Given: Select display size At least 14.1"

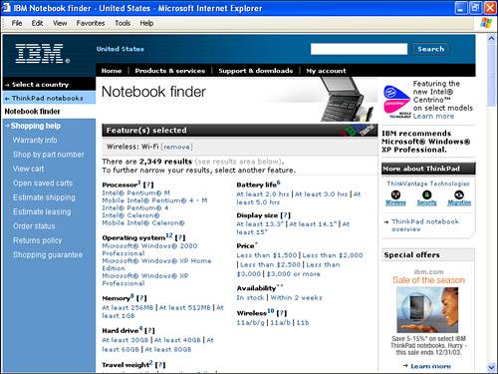Looking at the screenshot, I should pos(313,224).
